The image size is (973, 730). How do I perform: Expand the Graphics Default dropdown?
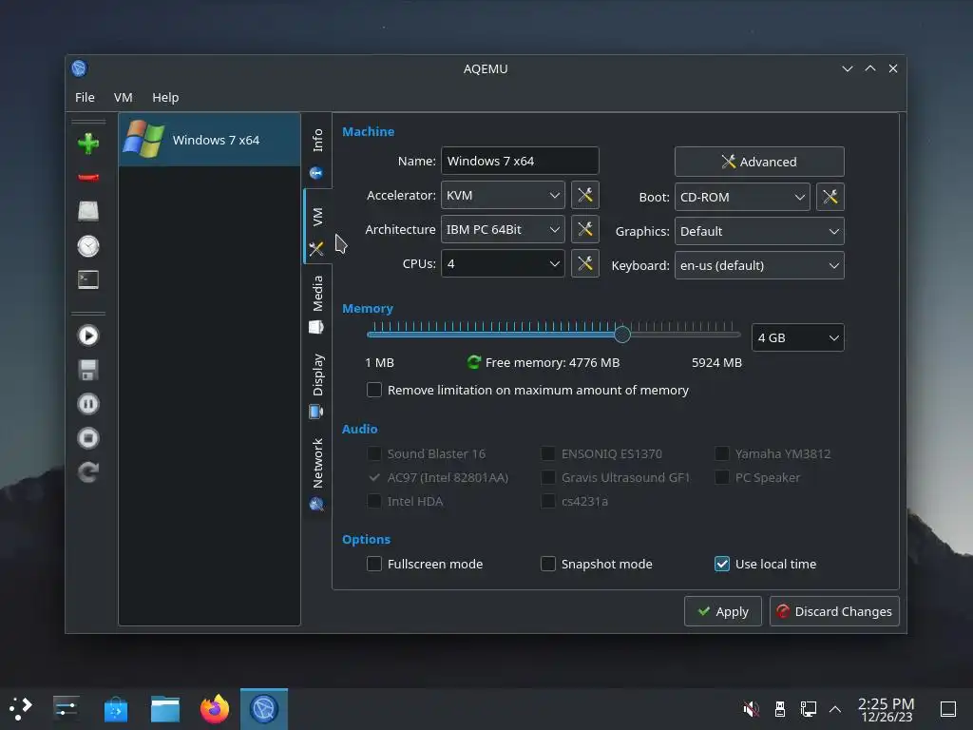click(x=759, y=231)
